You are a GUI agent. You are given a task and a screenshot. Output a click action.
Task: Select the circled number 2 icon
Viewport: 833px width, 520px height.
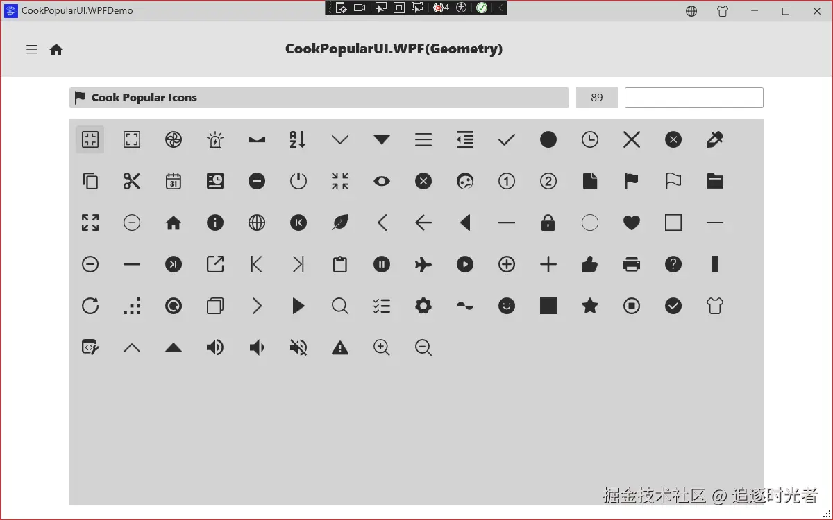coord(548,181)
